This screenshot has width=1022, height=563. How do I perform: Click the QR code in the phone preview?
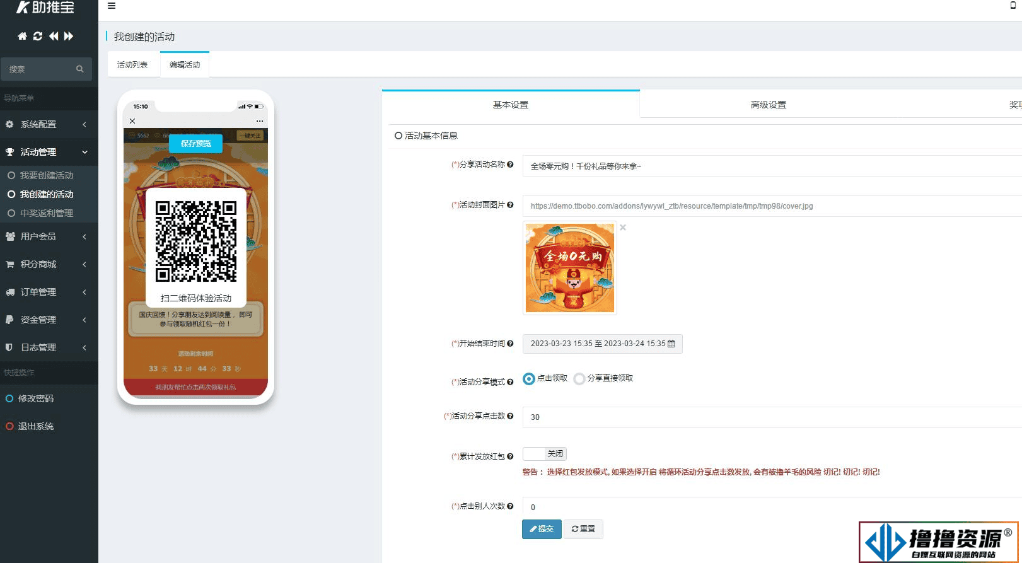(x=196, y=241)
